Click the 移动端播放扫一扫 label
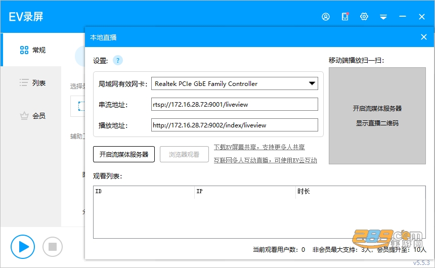Viewport: 435px width, 268px height. coord(356,60)
